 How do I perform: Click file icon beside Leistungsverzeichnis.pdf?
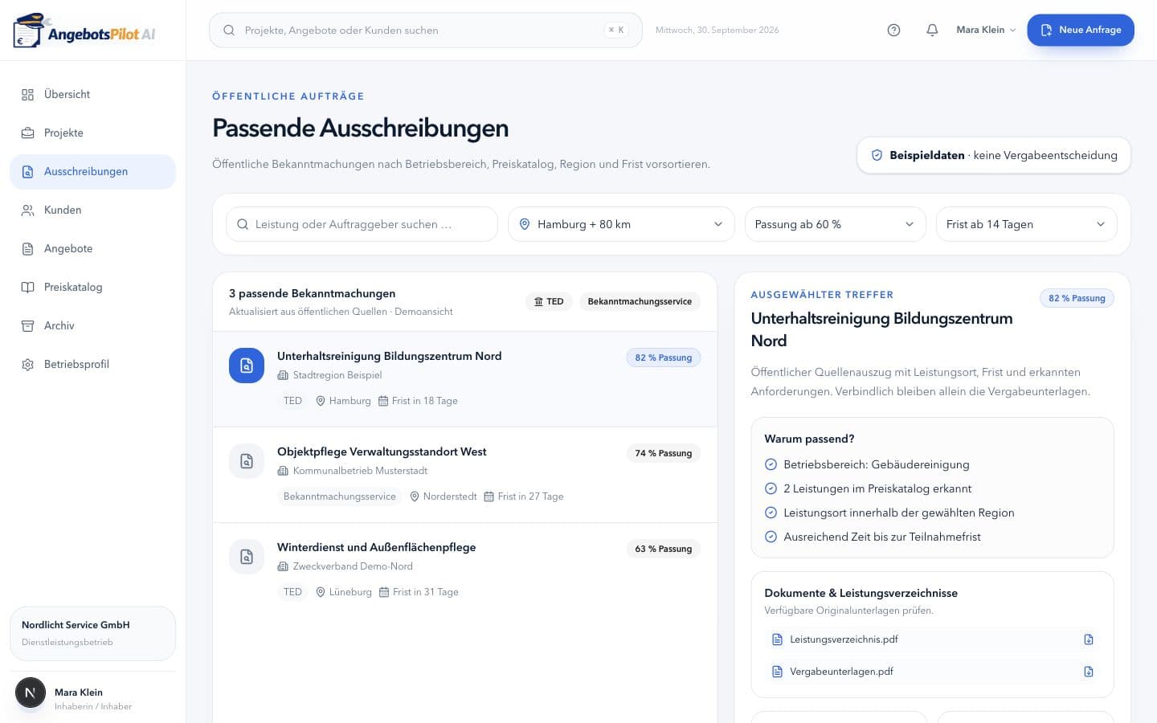pyautogui.click(x=777, y=639)
